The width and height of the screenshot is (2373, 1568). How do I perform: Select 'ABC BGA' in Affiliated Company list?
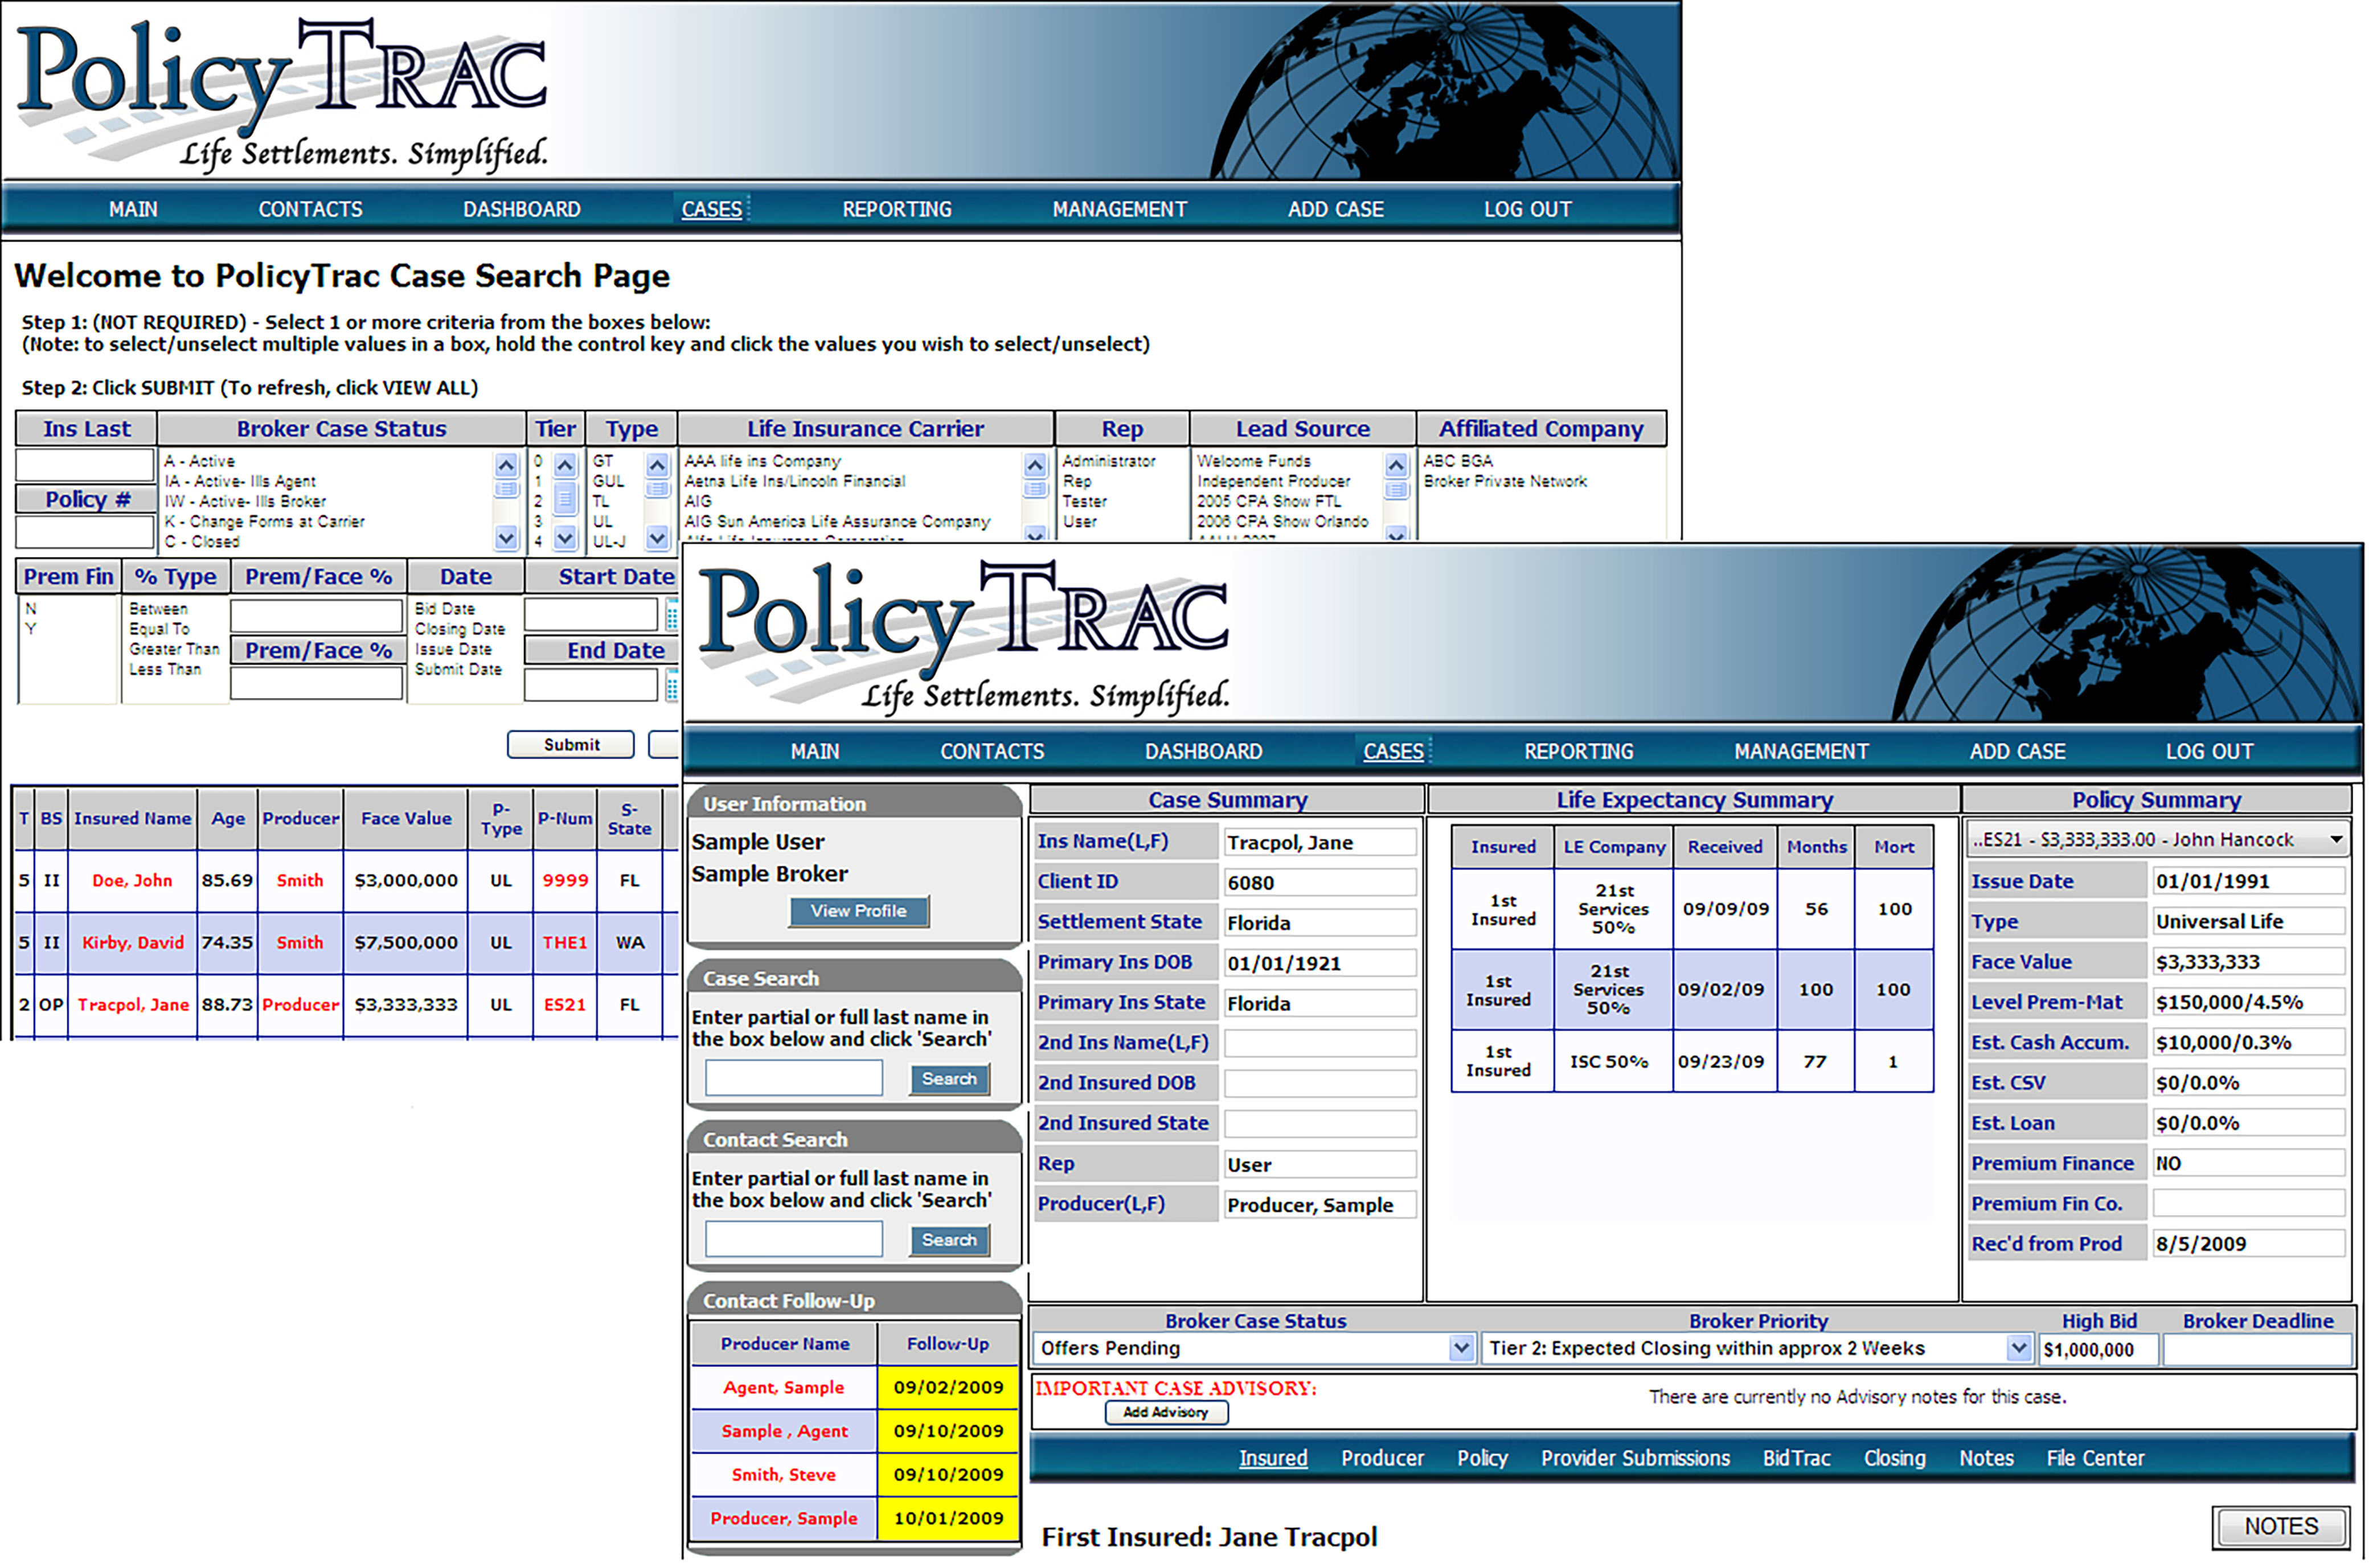point(1457,461)
